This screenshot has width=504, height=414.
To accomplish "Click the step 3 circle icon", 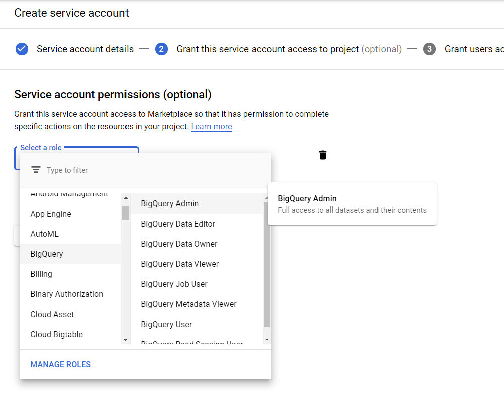I will (x=429, y=49).
